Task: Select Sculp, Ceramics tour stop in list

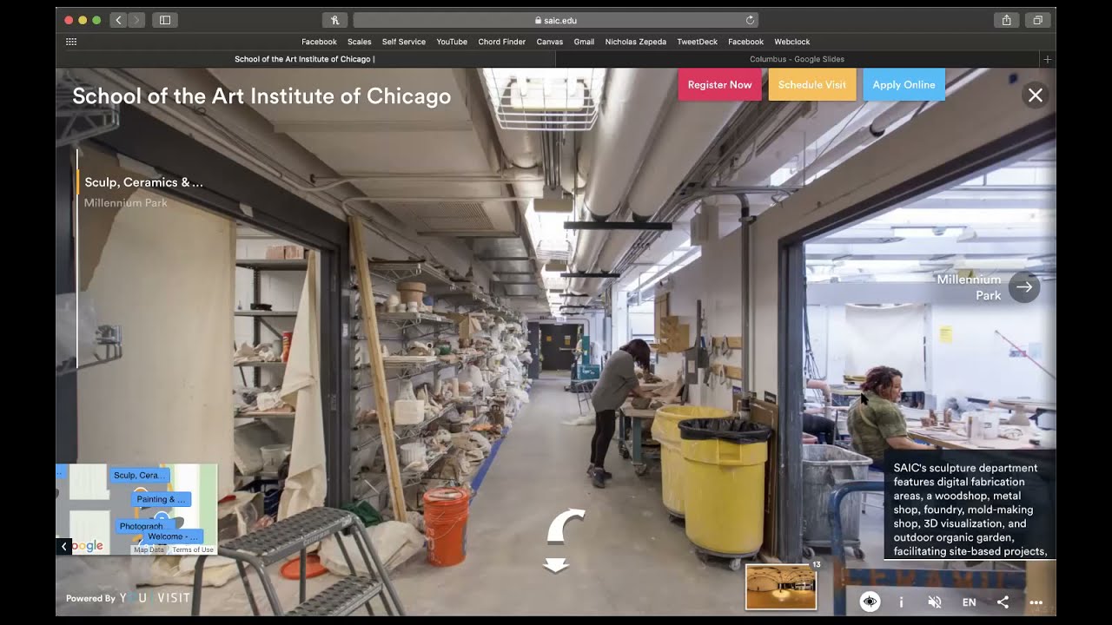Action: point(143,182)
